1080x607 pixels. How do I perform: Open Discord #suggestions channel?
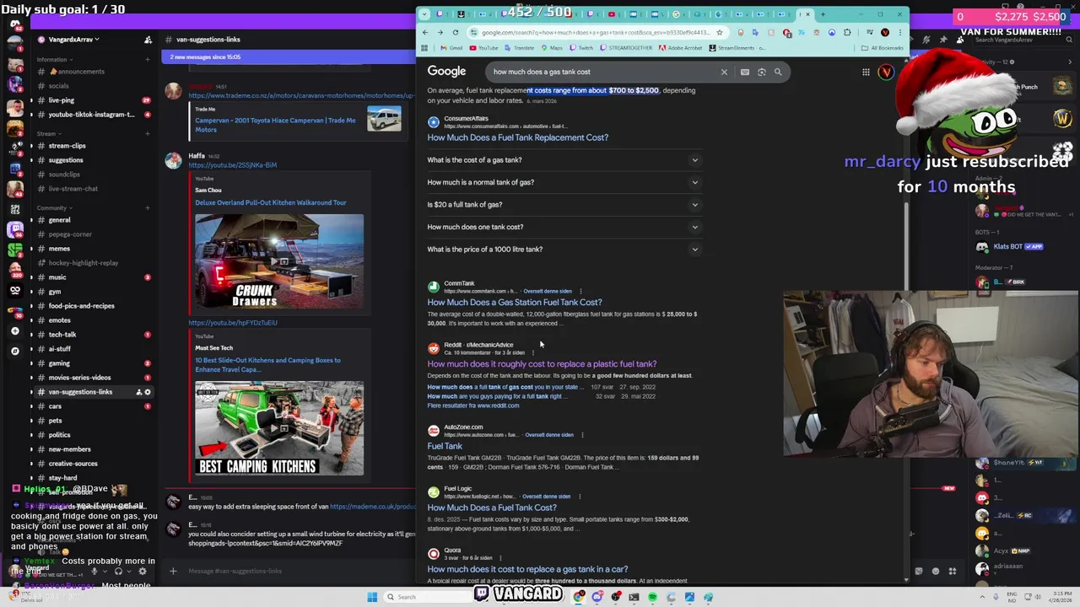pos(66,160)
